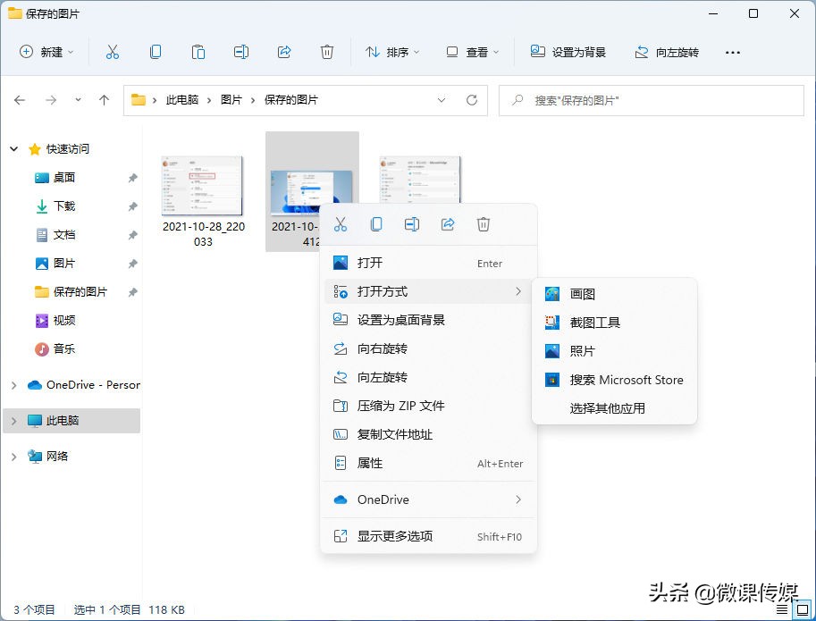The image size is (816, 621).
Task: Click the Copy icon in the toolbar
Action: (156, 52)
